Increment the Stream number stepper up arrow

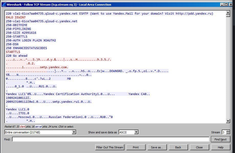tap(228, 131)
